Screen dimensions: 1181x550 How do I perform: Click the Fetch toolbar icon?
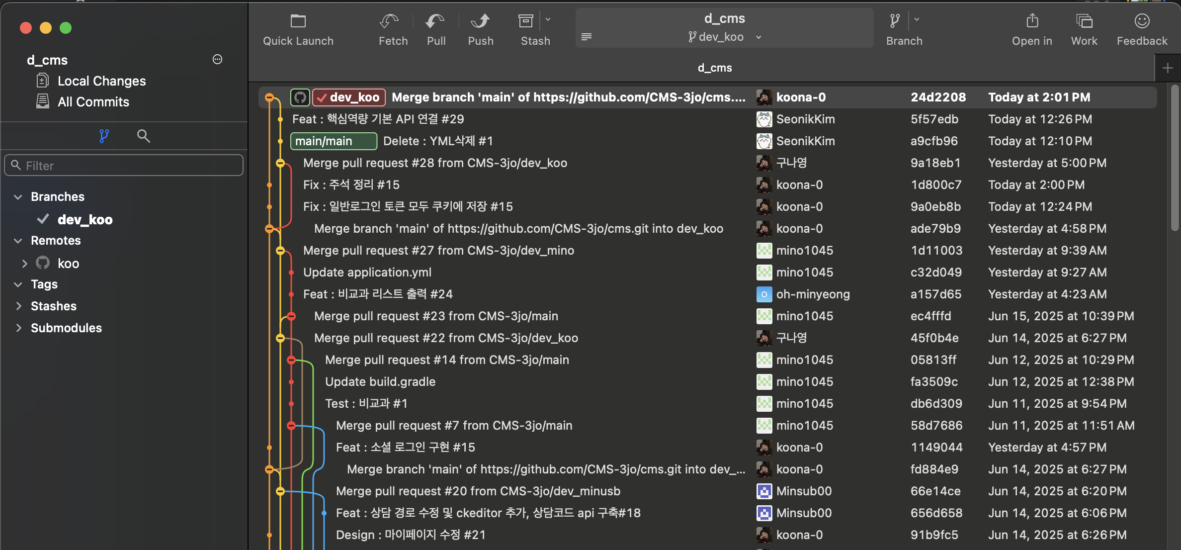(389, 21)
